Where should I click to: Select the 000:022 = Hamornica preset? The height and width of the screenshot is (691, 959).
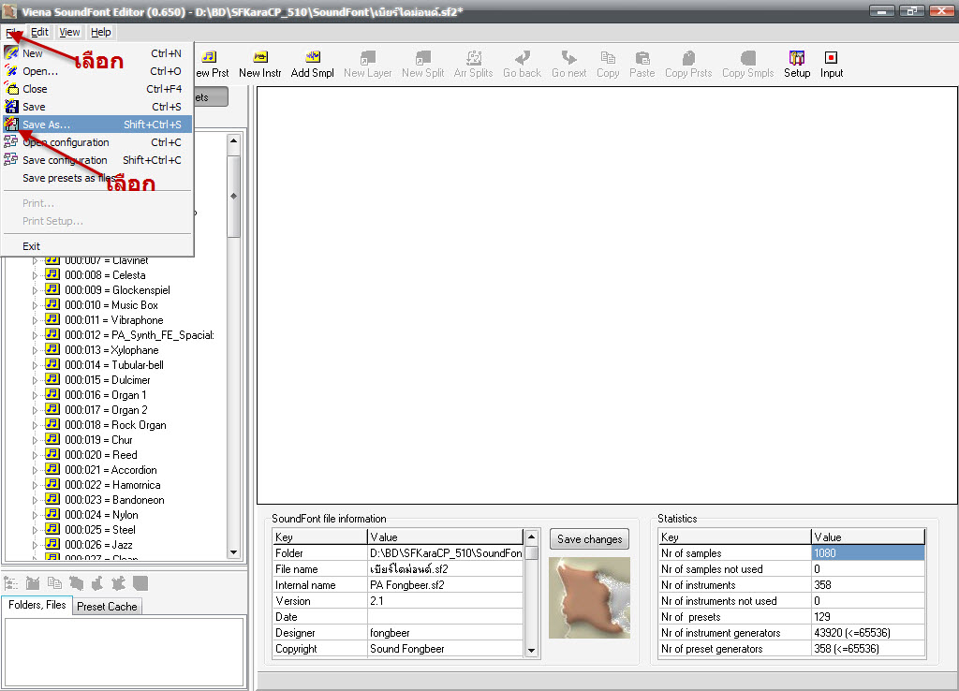112,485
